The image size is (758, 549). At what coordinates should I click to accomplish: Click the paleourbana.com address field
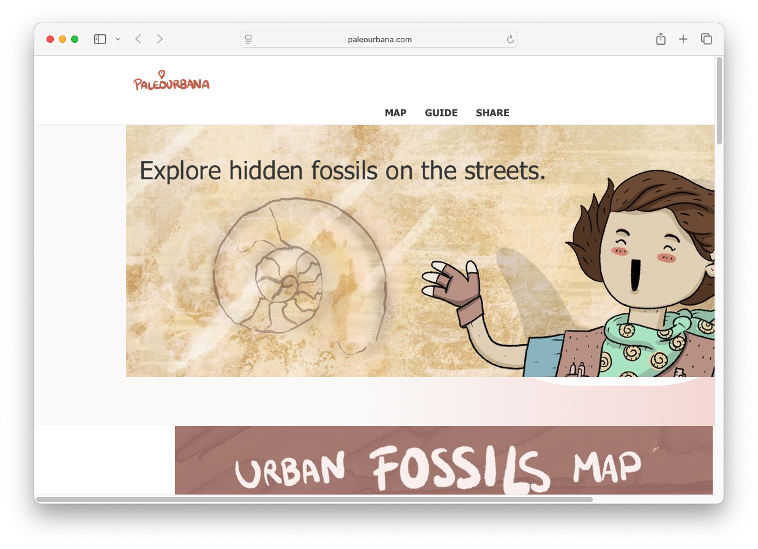[x=379, y=39]
